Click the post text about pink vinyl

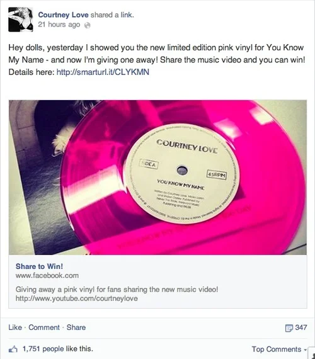(x=157, y=60)
